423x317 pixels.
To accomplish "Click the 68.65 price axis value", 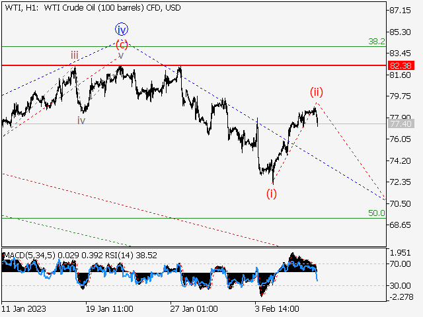I will click(x=401, y=225).
